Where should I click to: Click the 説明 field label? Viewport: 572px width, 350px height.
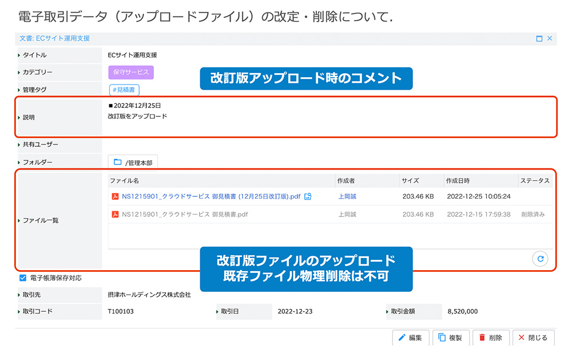(29, 117)
